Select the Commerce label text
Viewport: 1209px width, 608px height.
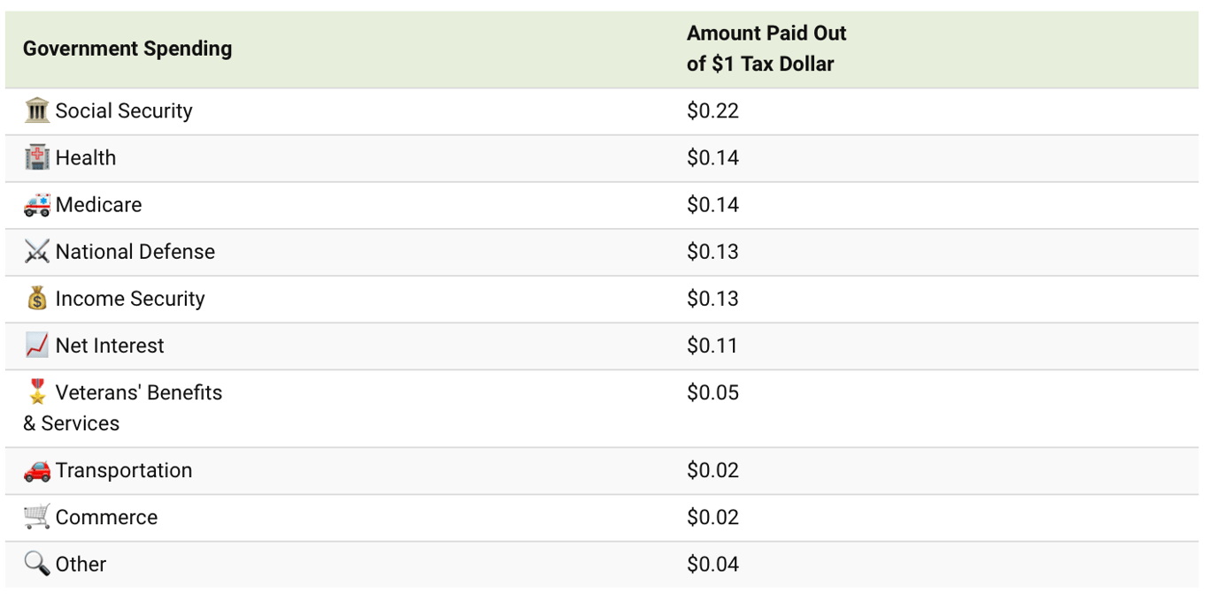click(106, 518)
